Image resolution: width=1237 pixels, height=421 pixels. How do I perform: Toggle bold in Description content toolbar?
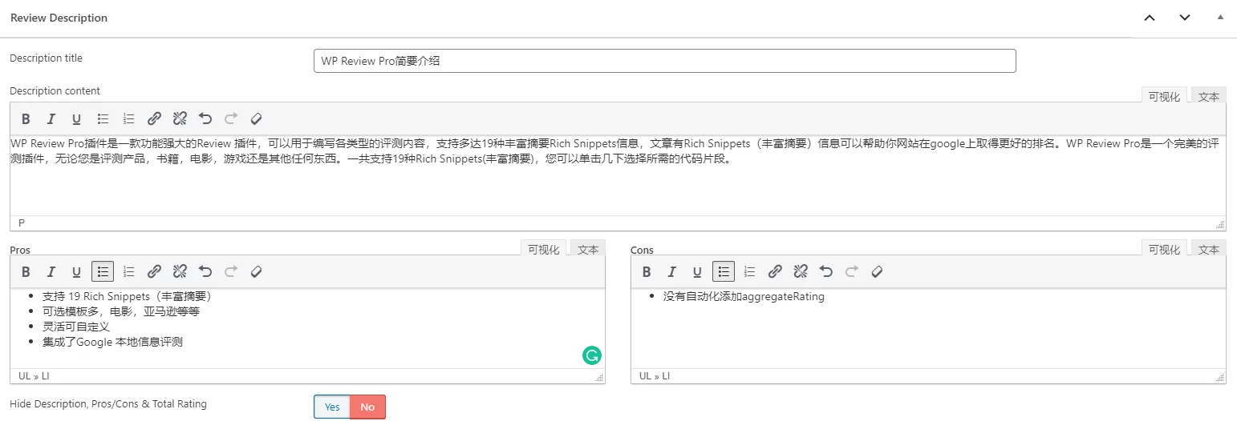(26, 119)
